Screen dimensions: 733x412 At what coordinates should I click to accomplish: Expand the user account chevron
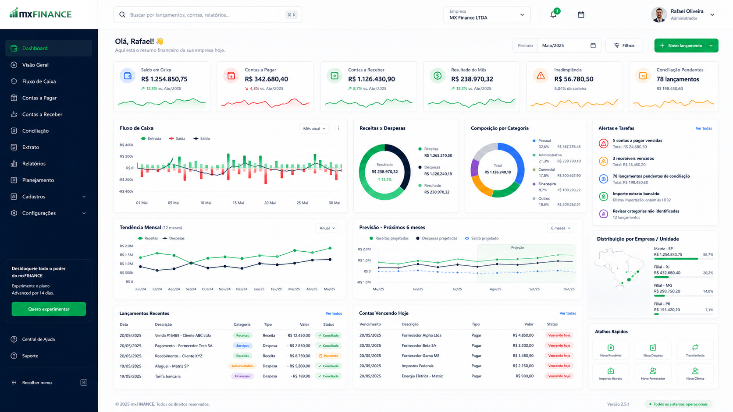[x=712, y=14]
